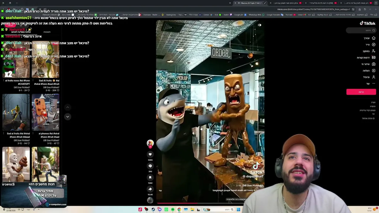Open the 'Sad ai fruits #dead' video thumbnail
Image resolution: width=379 pixels, height=213 pixels.
16,112
